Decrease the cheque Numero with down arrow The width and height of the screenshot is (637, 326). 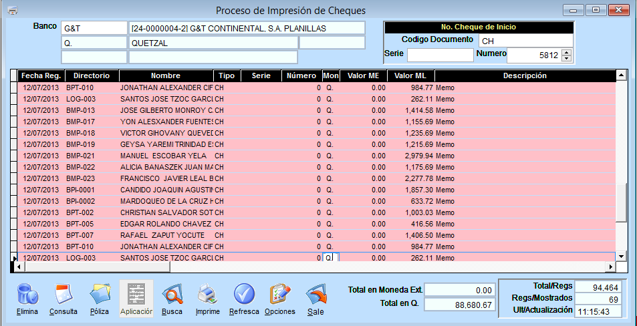click(x=567, y=58)
